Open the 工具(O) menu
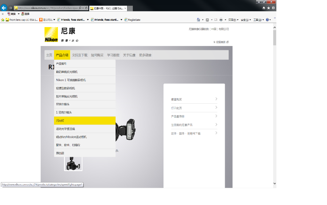This screenshot has height=205, width=327. click(259, 20)
